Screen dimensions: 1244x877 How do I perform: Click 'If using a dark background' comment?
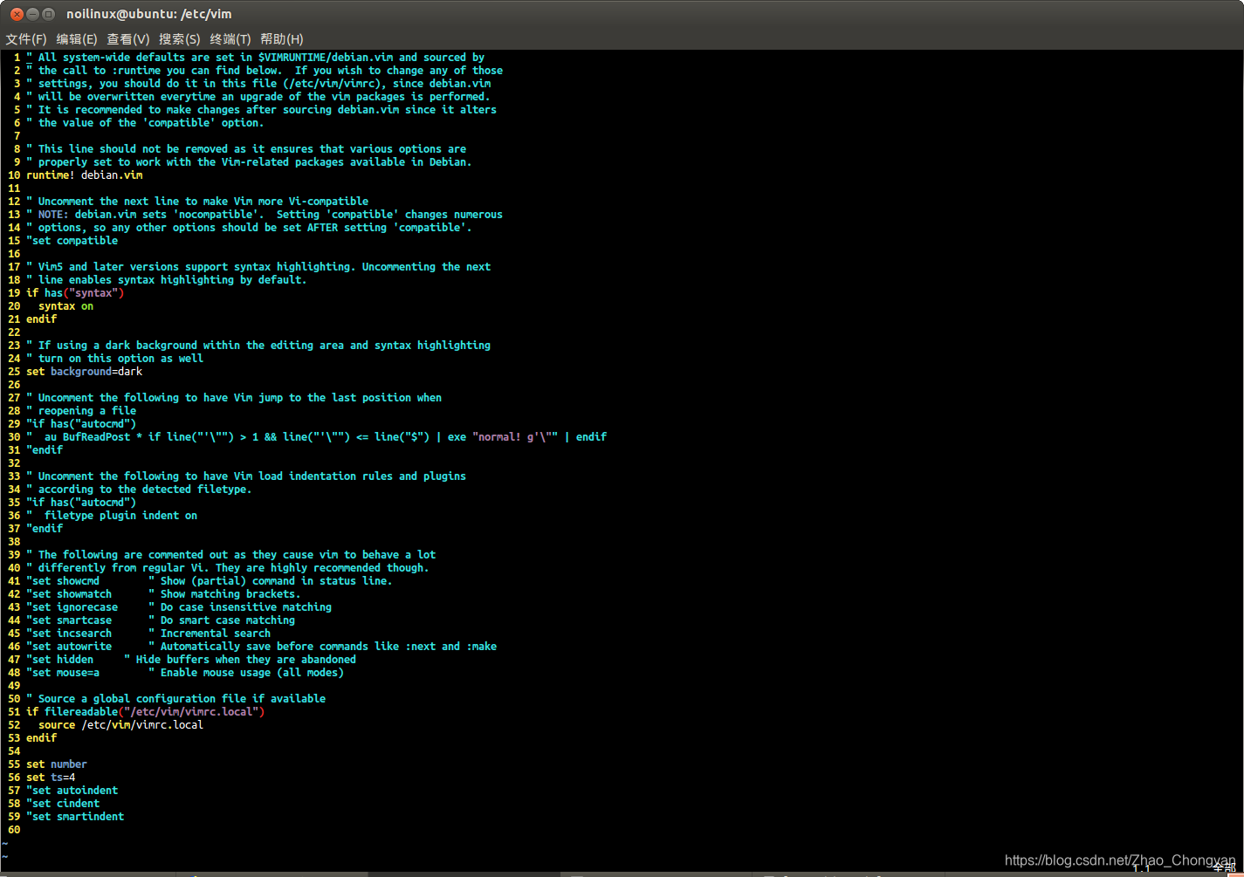pos(258,346)
